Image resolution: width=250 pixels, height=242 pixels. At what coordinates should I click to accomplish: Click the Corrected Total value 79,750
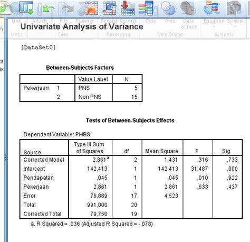(x=99, y=214)
